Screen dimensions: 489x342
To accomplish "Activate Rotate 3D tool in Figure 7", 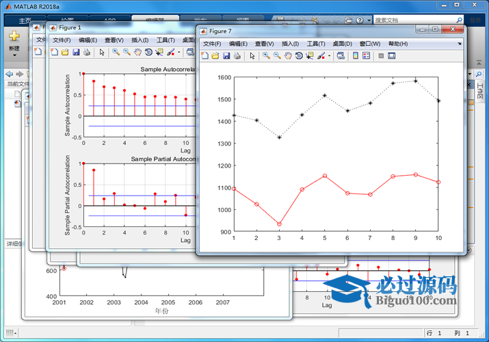I will coord(299,56).
